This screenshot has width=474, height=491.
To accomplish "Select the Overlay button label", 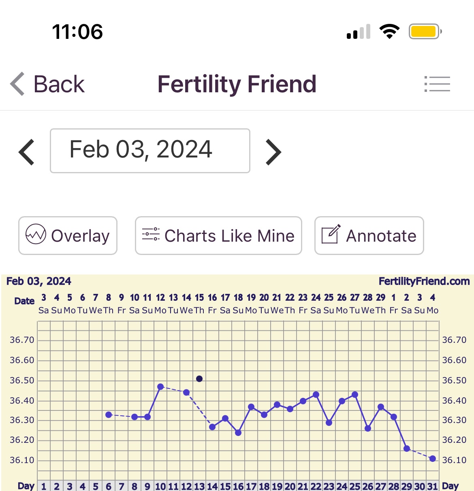I will coord(80,236).
